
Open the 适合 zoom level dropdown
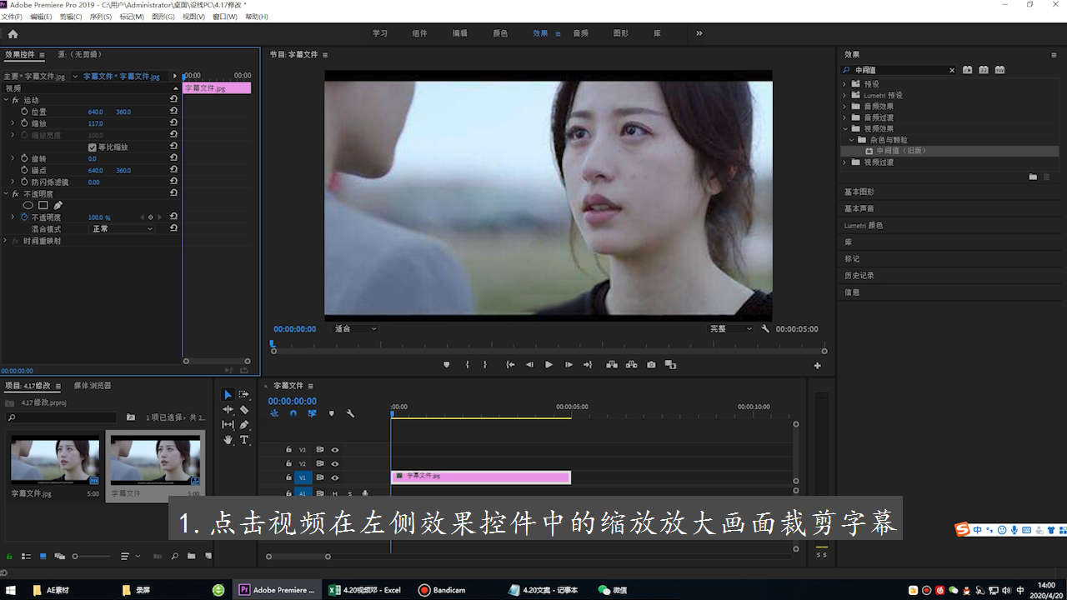pyautogui.click(x=355, y=329)
